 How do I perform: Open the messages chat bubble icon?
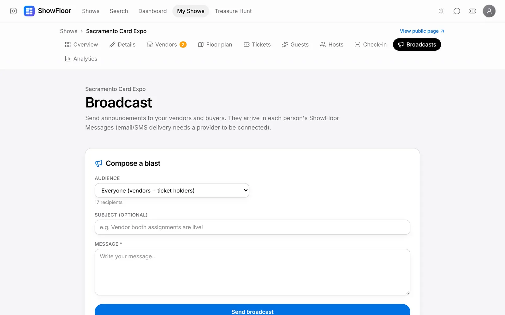click(x=457, y=11)
